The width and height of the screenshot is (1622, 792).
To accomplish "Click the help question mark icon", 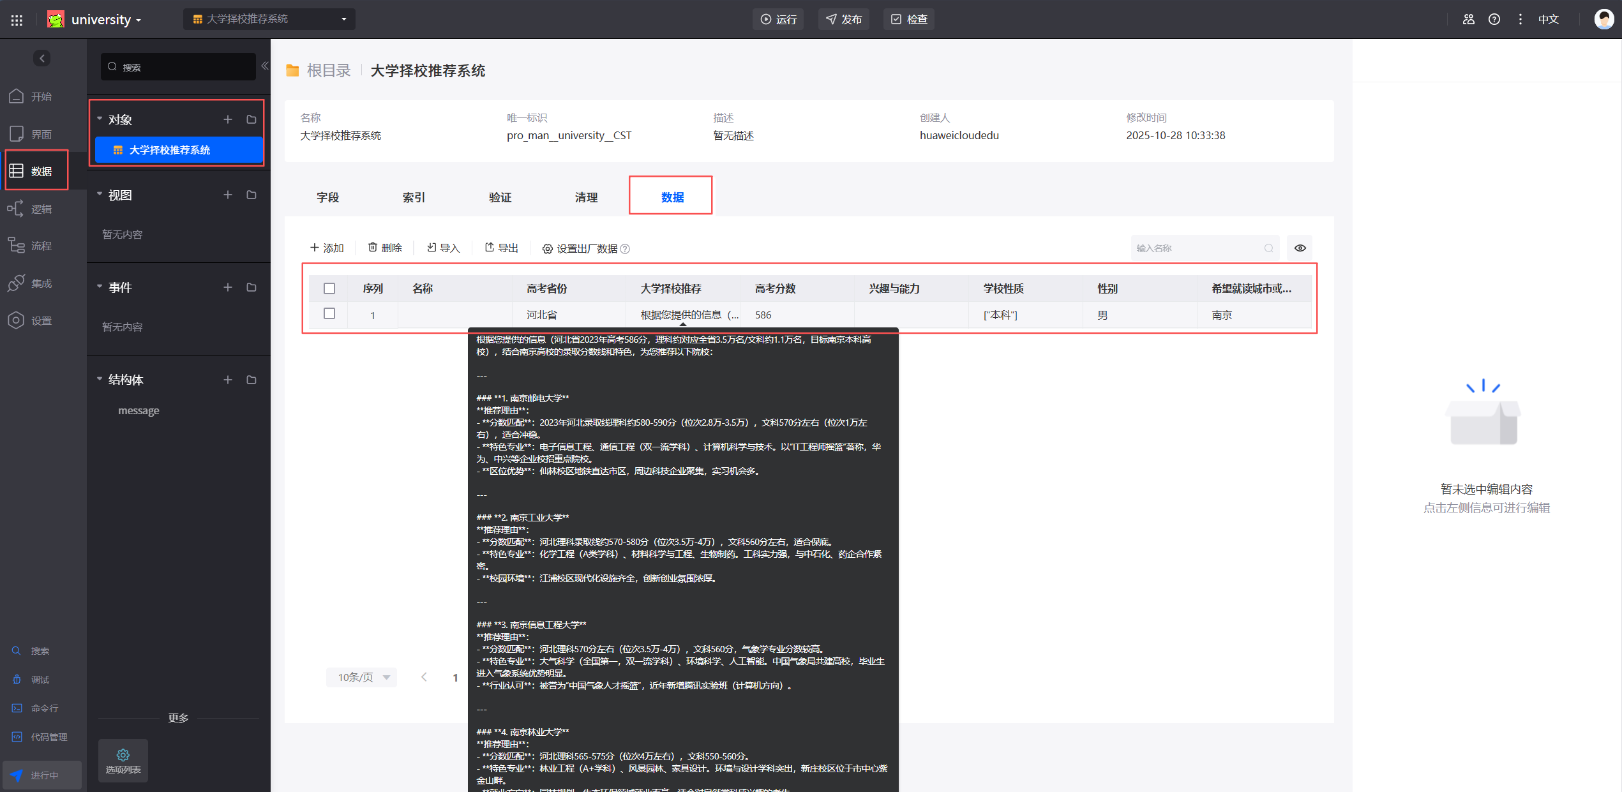I will [1494, 19].
